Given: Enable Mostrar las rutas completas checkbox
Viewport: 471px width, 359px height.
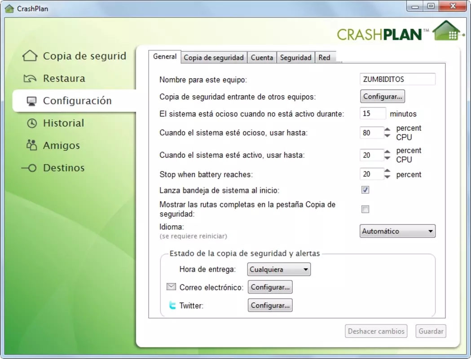Looking at the screenshot, I should [x=365, y=209].
